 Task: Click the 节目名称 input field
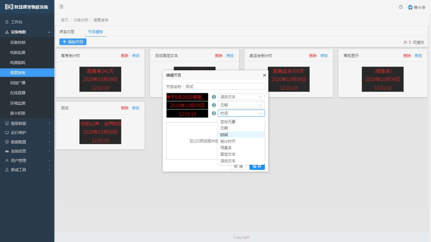pos(224,86)
